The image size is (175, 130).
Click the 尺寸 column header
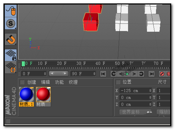click(162, 82)
